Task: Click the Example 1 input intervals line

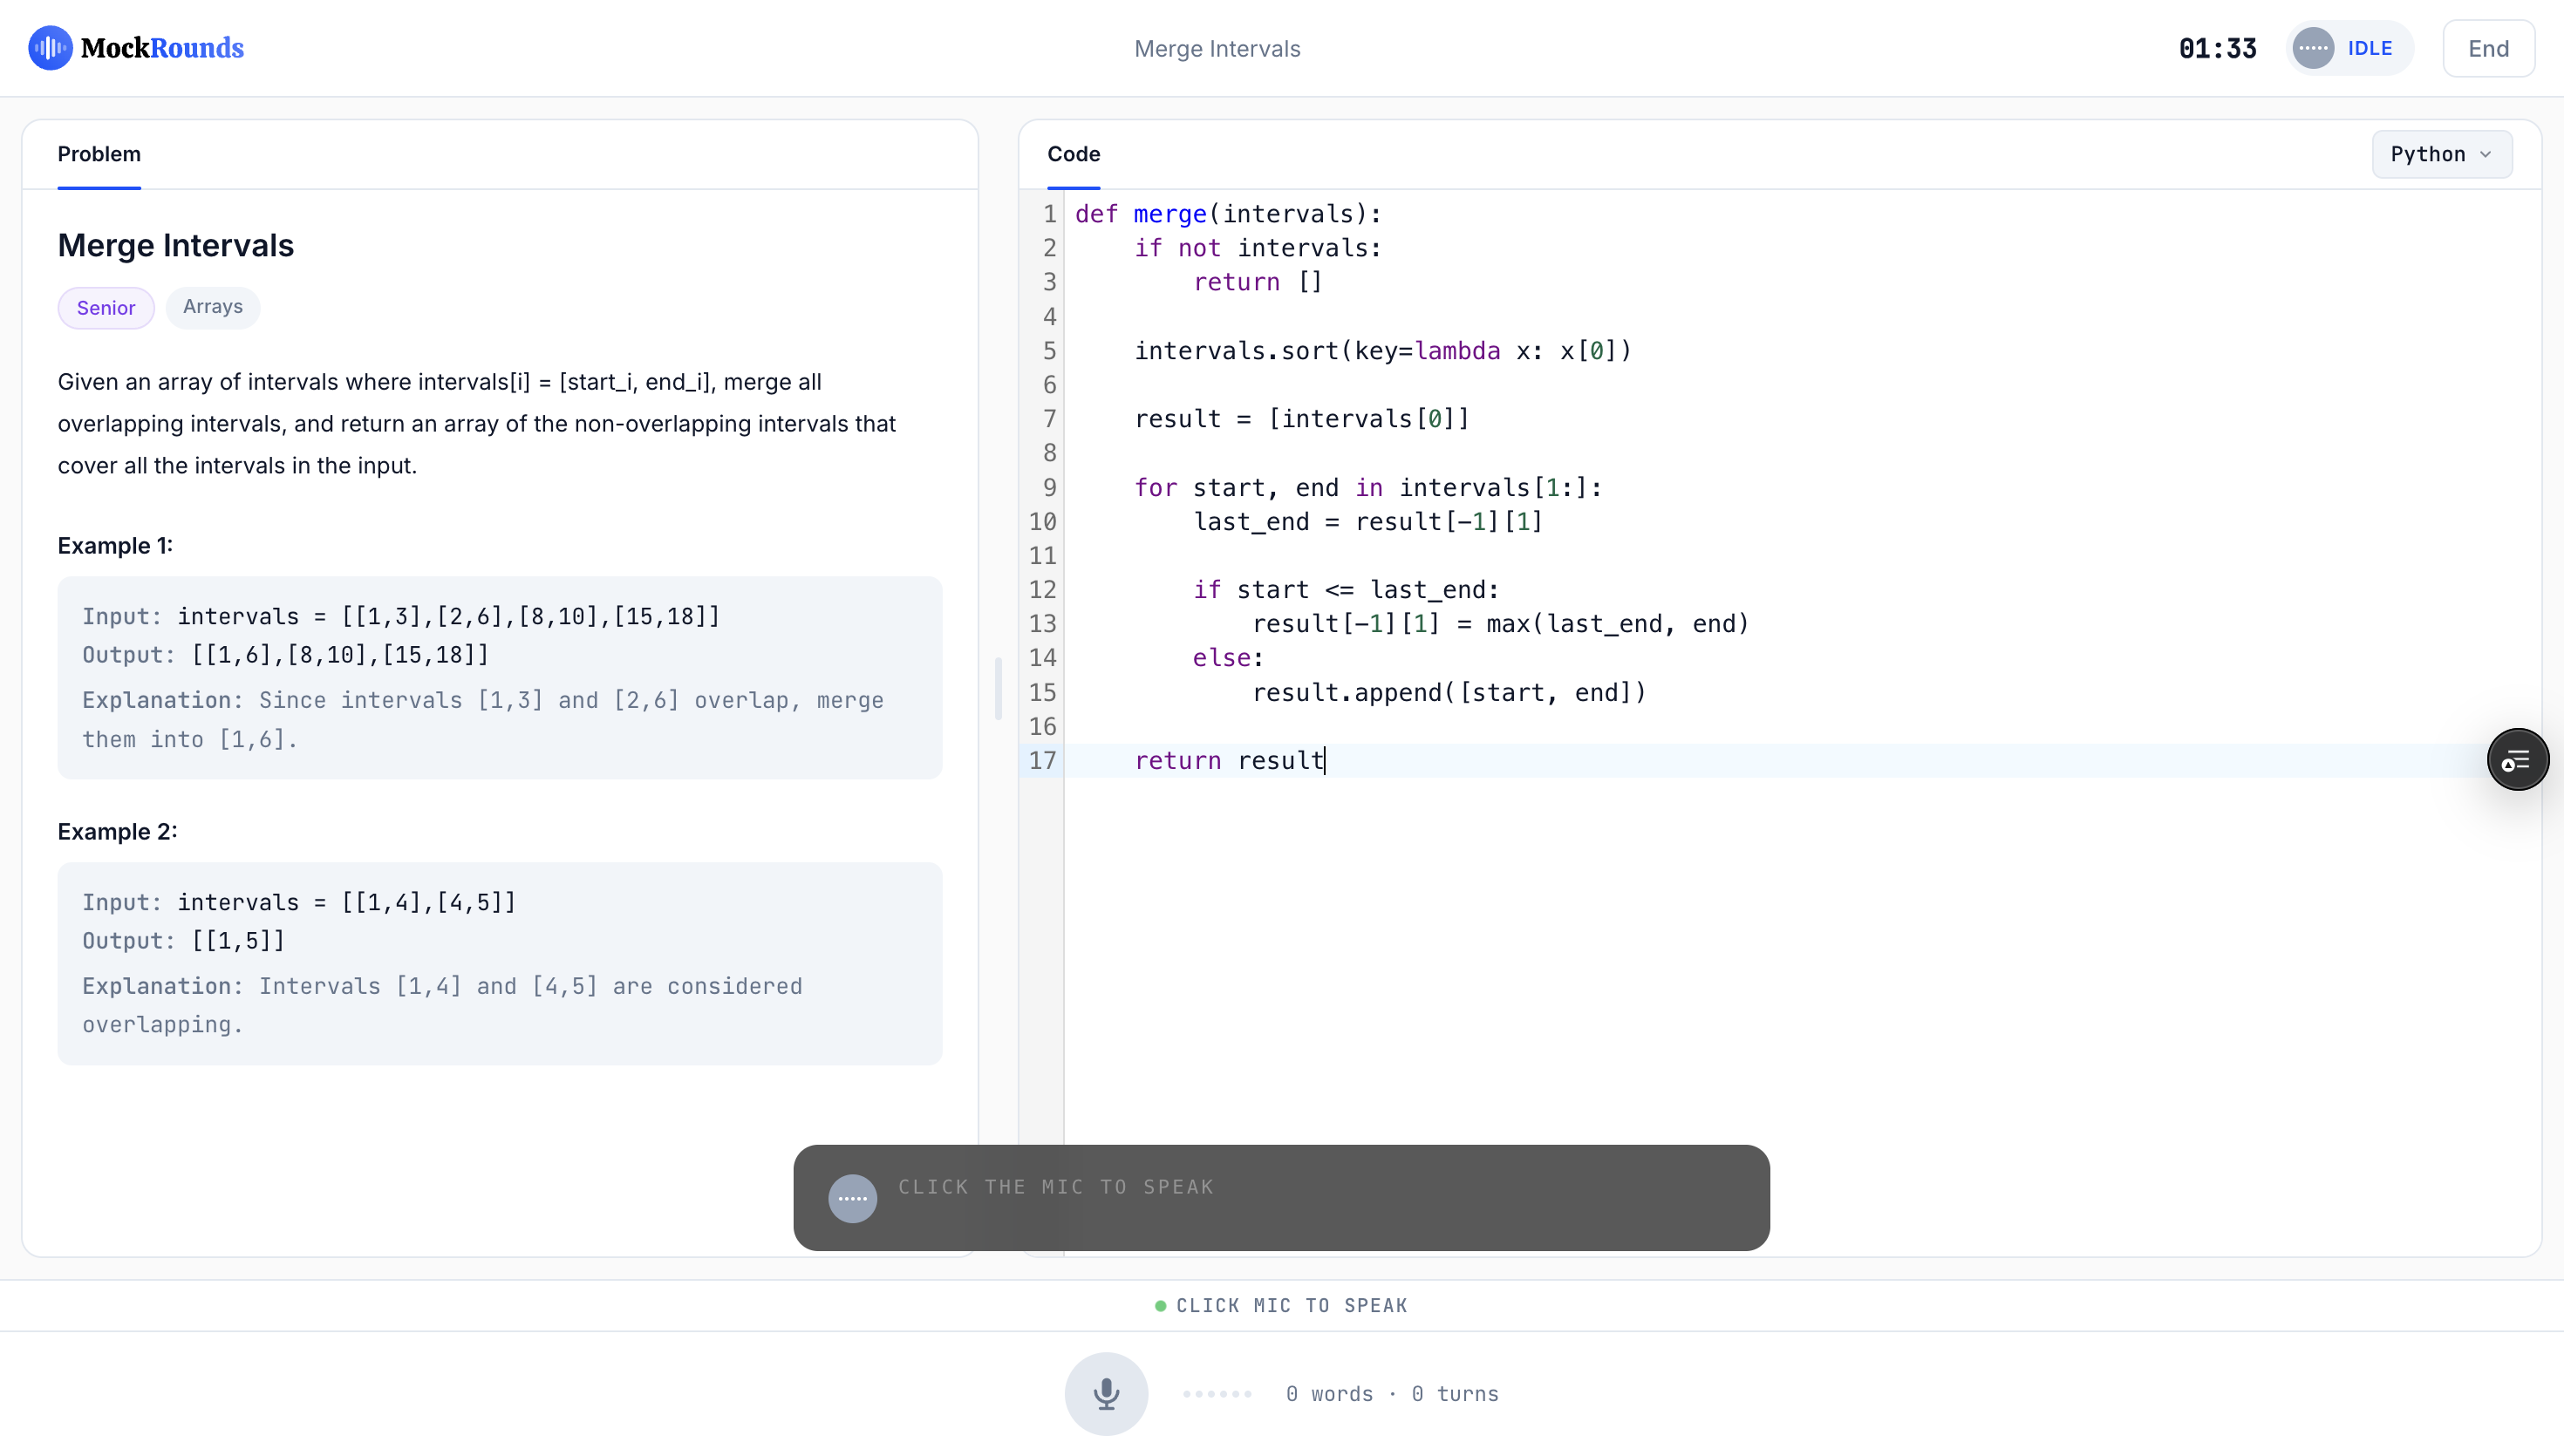Action: click(x=401, y=616)
